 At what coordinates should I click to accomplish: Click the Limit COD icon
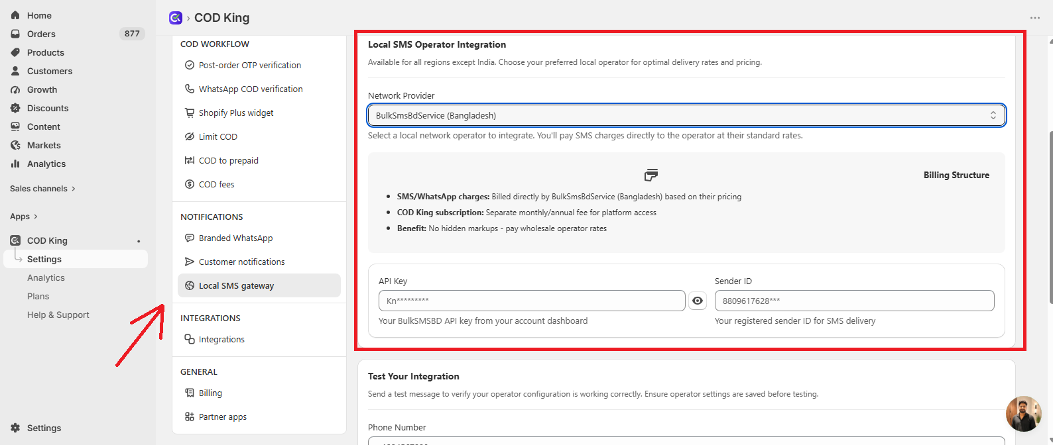tap(190, 136)
